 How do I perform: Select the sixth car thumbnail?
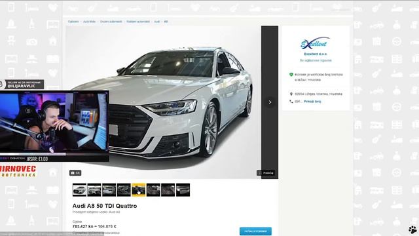click(x=153, y=190)
